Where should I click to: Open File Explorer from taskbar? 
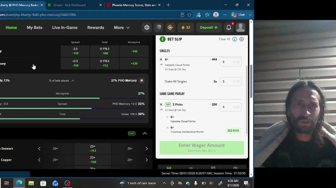coord(31,183)
